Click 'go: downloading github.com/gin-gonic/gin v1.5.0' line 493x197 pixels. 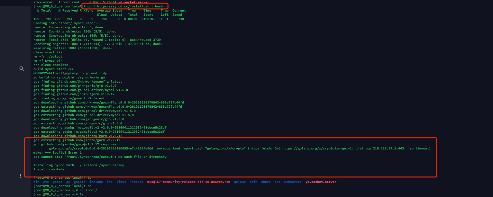(x=79, y=119)
